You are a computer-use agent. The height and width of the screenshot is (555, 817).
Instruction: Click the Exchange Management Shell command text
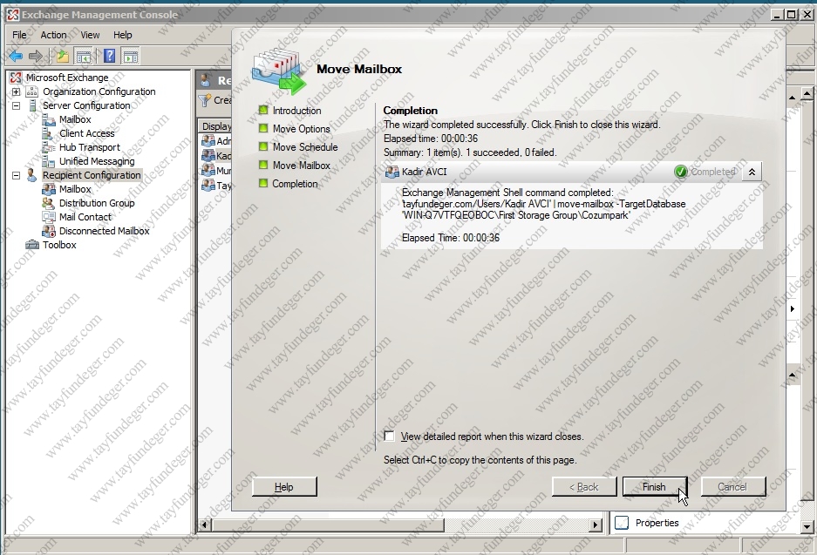click(x=543, y=204)
